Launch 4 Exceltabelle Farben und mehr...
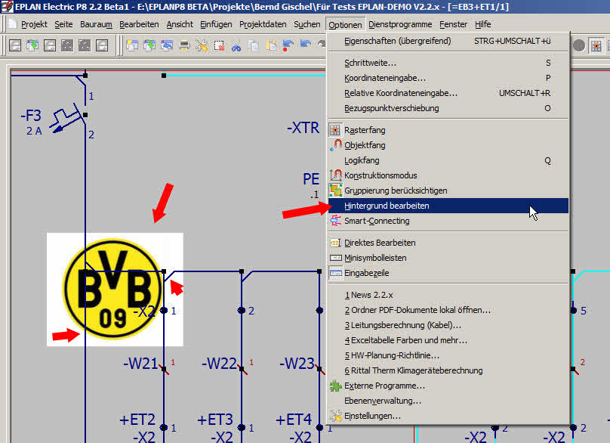Screen dimensions: 610x443 pos(448,340)
